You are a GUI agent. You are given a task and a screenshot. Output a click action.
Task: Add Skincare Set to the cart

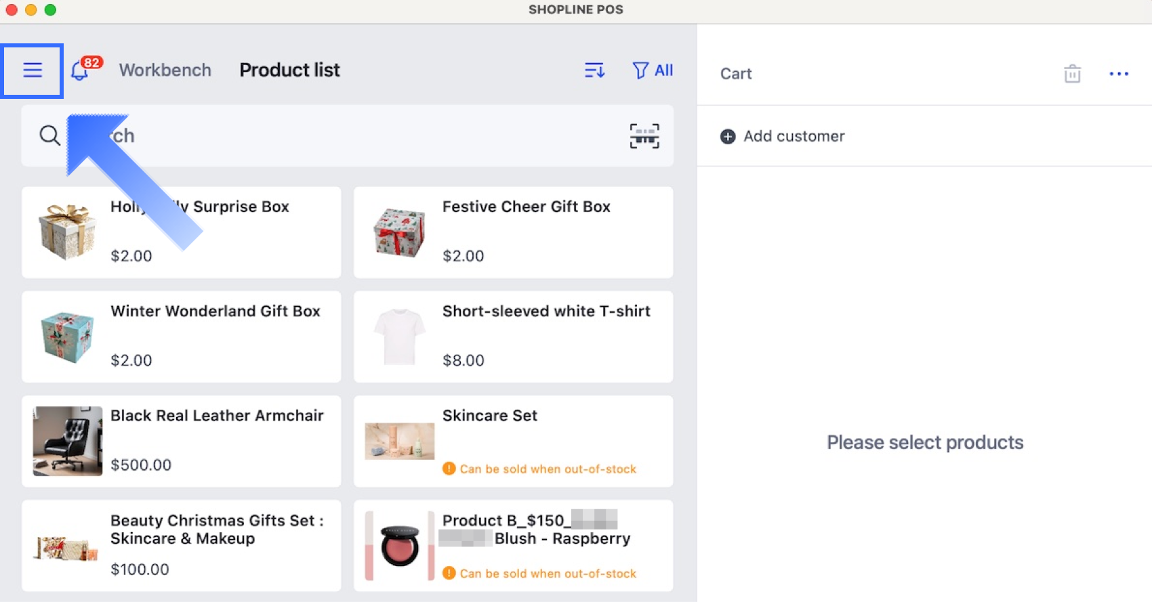click(x=513, y=441)
